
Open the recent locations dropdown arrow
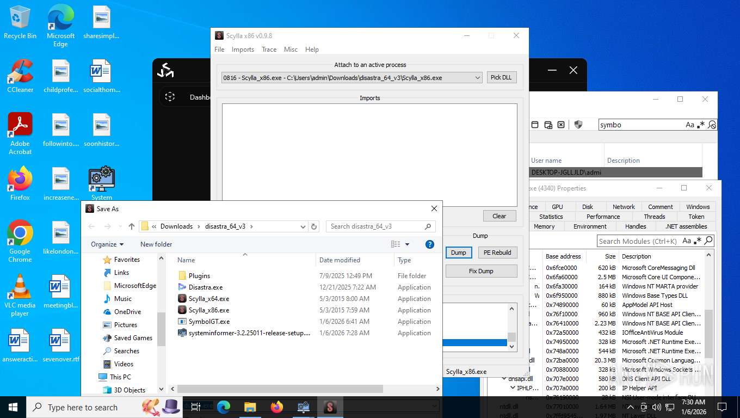click(119, 226)
